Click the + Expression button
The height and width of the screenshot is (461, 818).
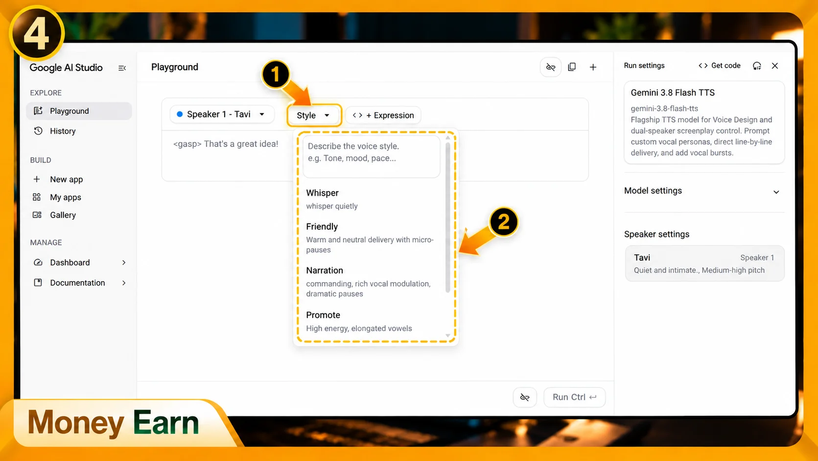(x=383, y=115)
